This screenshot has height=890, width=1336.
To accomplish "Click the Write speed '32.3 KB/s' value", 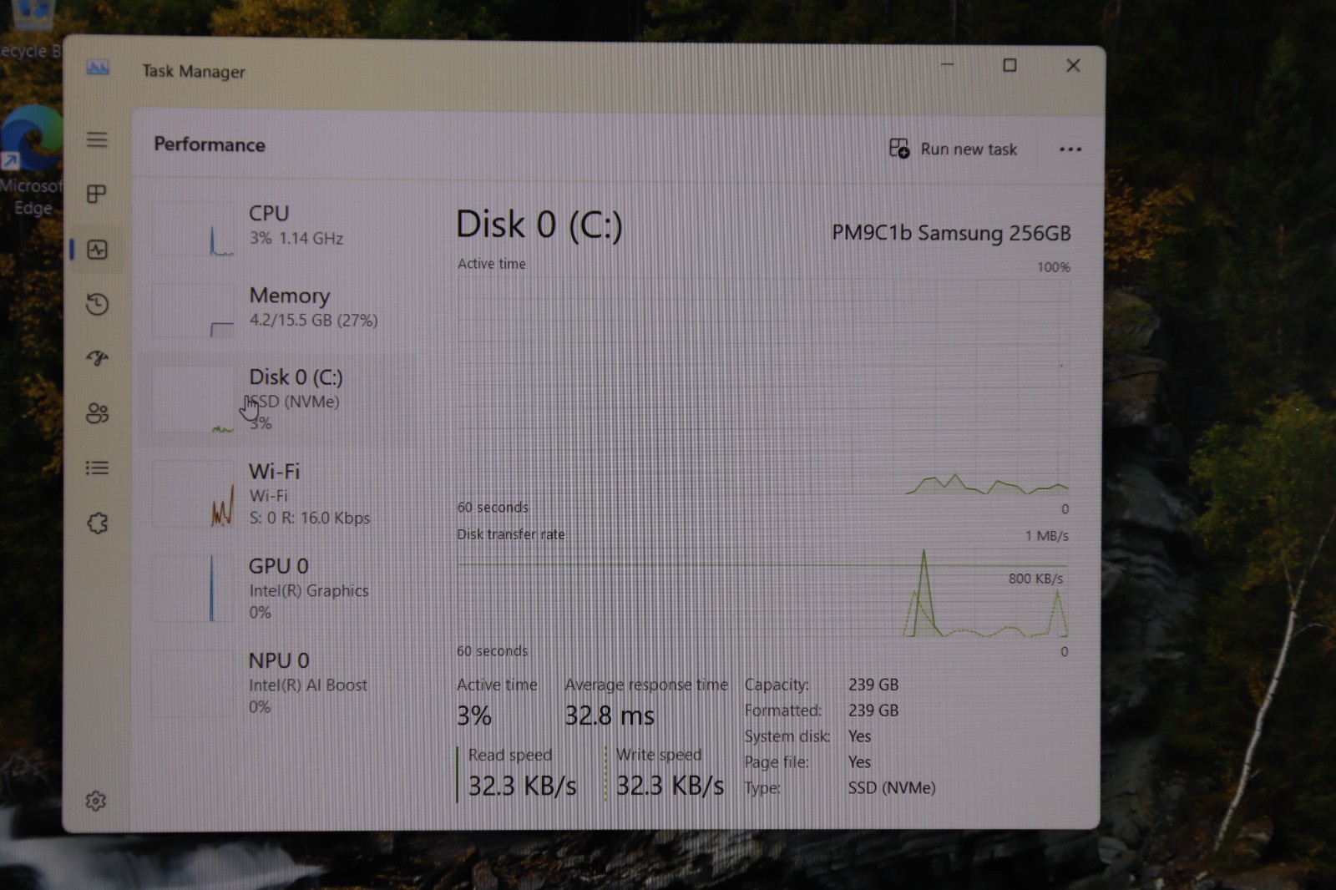I will tap(670, 786).
